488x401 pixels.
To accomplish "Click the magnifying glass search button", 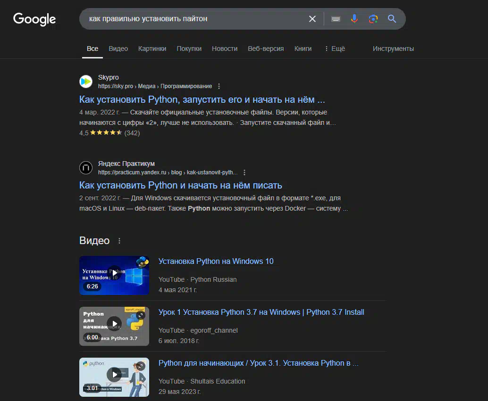I will click(392, 19).
